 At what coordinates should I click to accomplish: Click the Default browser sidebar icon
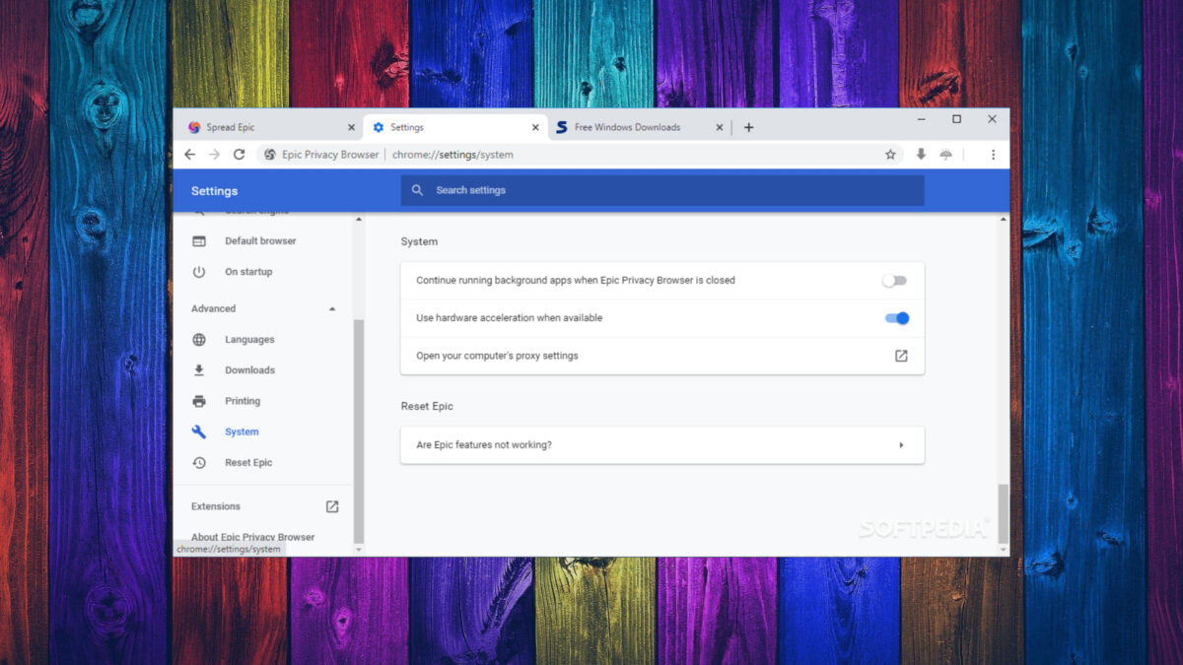(199, 241)
